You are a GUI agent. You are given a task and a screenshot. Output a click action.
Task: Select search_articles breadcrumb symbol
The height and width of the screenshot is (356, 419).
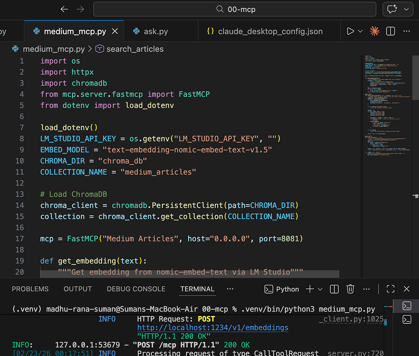coord(135,49)
